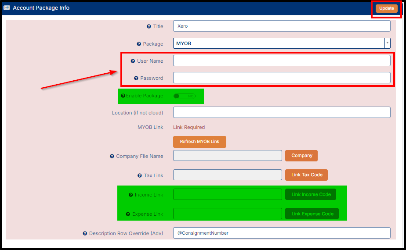Viewport: 406px width, 250px height.
Task: Click the help icon beside Enable Package
Action: pyautogui.click(x=123, y=96)
